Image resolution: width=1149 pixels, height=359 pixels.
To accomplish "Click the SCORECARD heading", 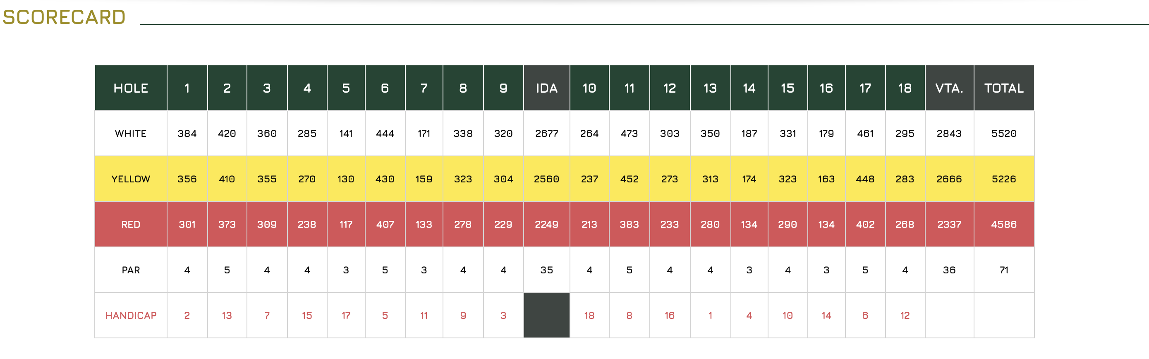I will point(64,17).
